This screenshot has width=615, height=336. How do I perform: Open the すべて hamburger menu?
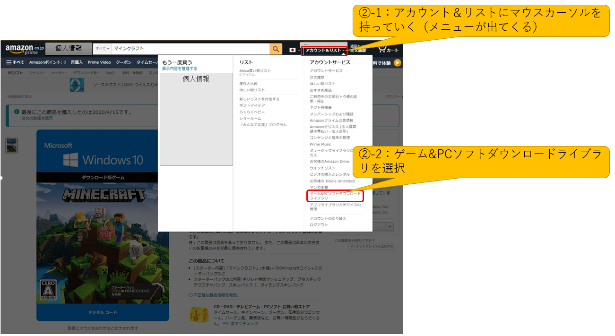coord(15,62)
